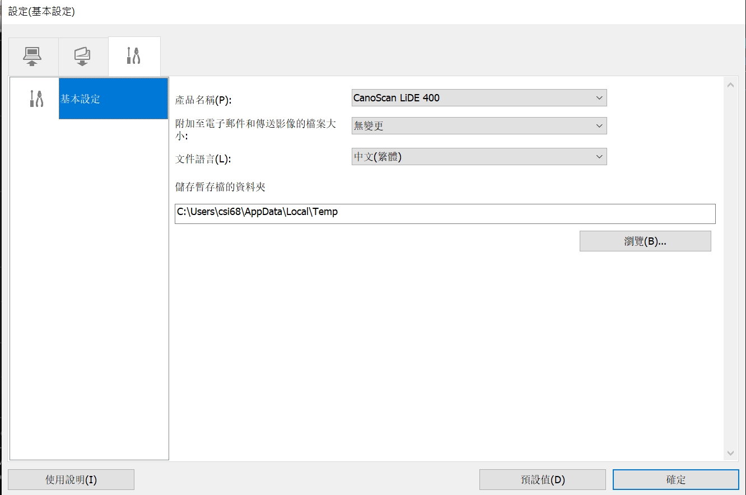746x495 pixels.
Task: Click the 產品名稱(P): label
Action: (x=203, y=100)
